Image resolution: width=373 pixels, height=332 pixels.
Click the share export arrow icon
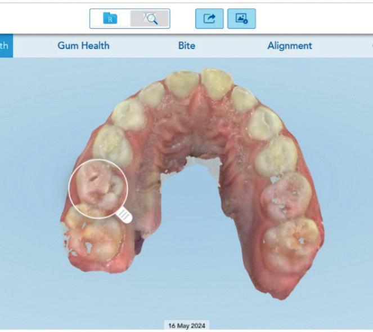click(209, 19)
